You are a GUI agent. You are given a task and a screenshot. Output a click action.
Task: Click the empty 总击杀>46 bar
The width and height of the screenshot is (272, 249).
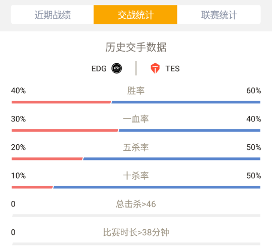pos(136,216)
